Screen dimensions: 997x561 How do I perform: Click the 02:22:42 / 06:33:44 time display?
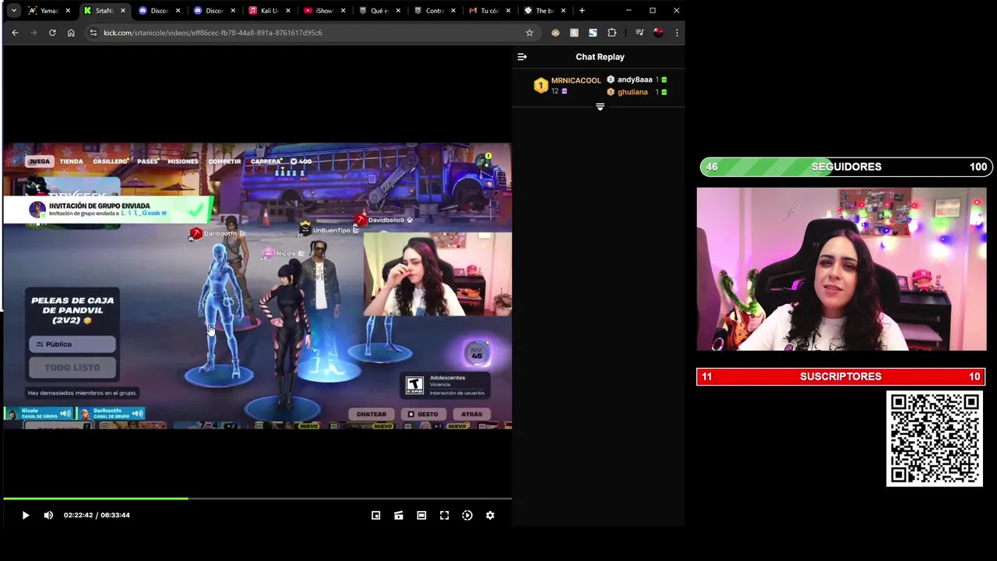tap(97, 515)
